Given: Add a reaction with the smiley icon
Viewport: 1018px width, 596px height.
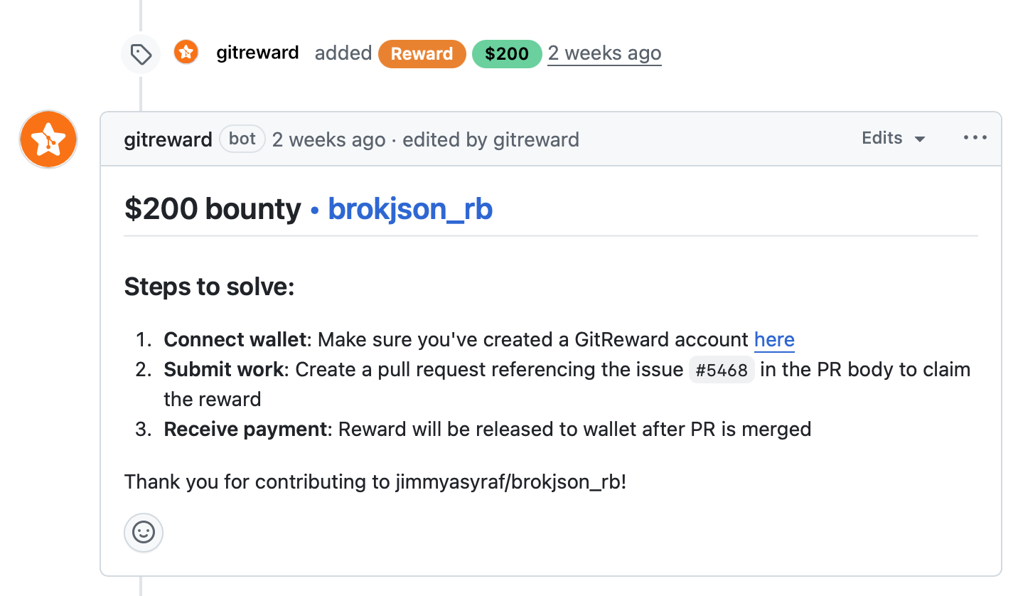Looking at the screenshot, I should coord(144,532).
